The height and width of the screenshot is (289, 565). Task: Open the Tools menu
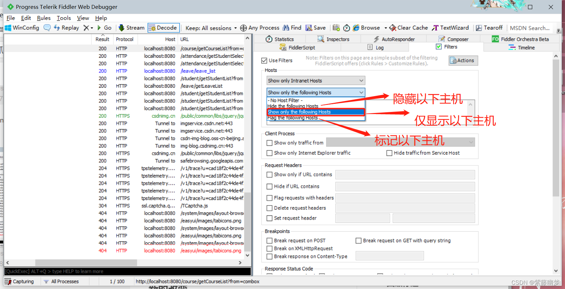pyautogui.click(x=64, y=18)
